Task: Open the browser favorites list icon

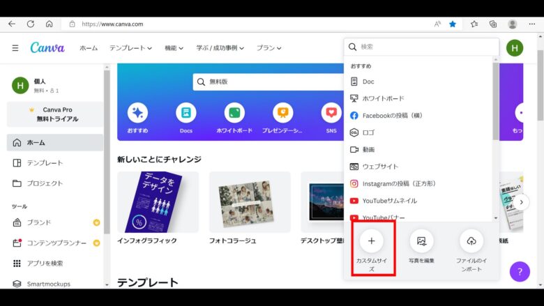Action: coord(474,24)
